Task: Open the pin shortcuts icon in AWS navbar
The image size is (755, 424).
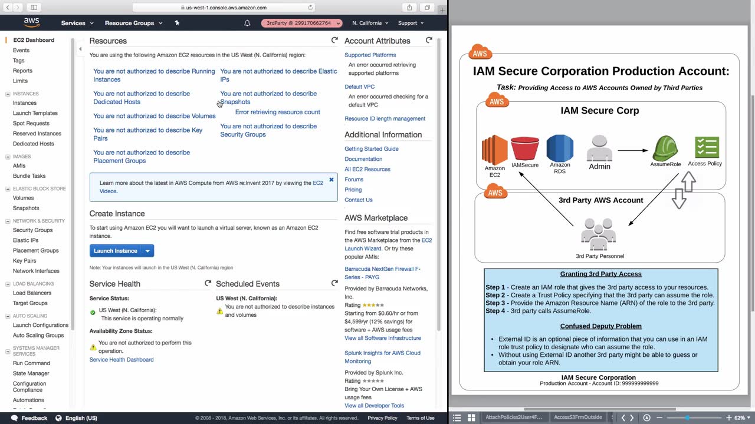Action: [177, 23]
